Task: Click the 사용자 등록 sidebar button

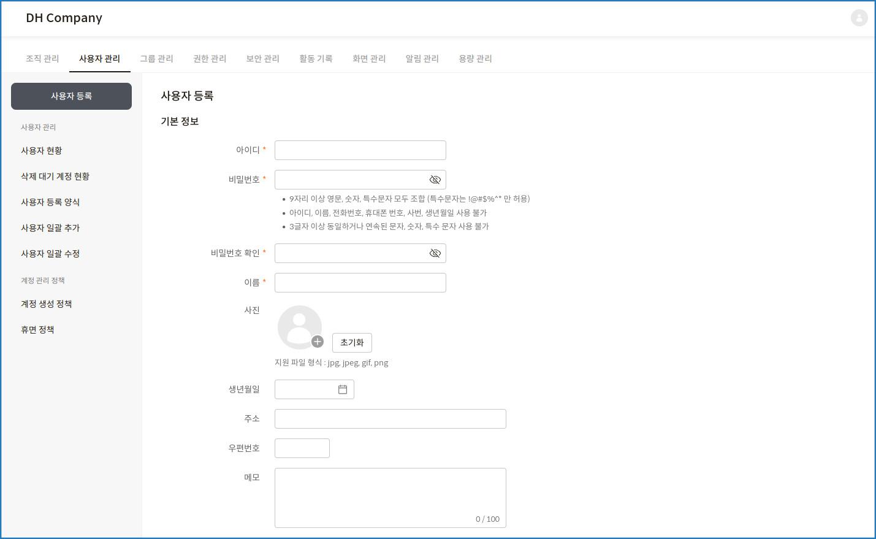Action: tap(71, 96)
